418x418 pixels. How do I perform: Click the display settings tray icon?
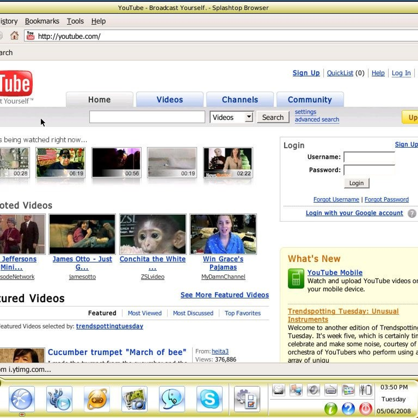click(348, 390)
